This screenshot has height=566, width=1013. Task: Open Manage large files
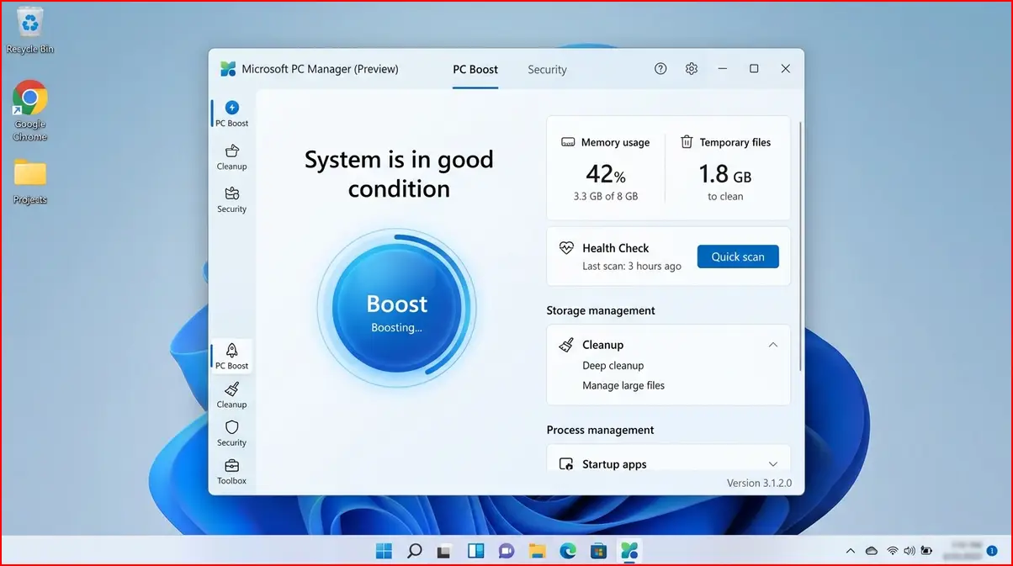pos(623,386)
